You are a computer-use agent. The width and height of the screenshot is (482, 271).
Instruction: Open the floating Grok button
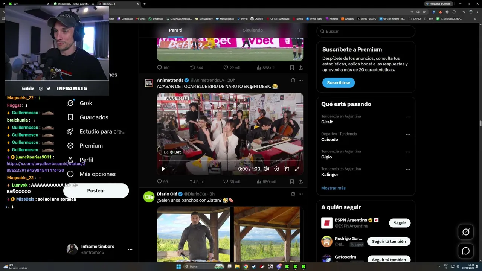click(466, 232)
